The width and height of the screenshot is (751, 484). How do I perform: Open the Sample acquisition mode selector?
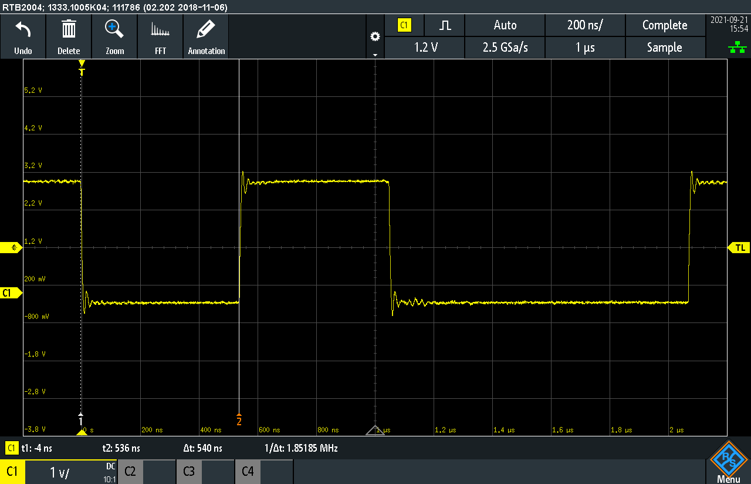point(665,48)
